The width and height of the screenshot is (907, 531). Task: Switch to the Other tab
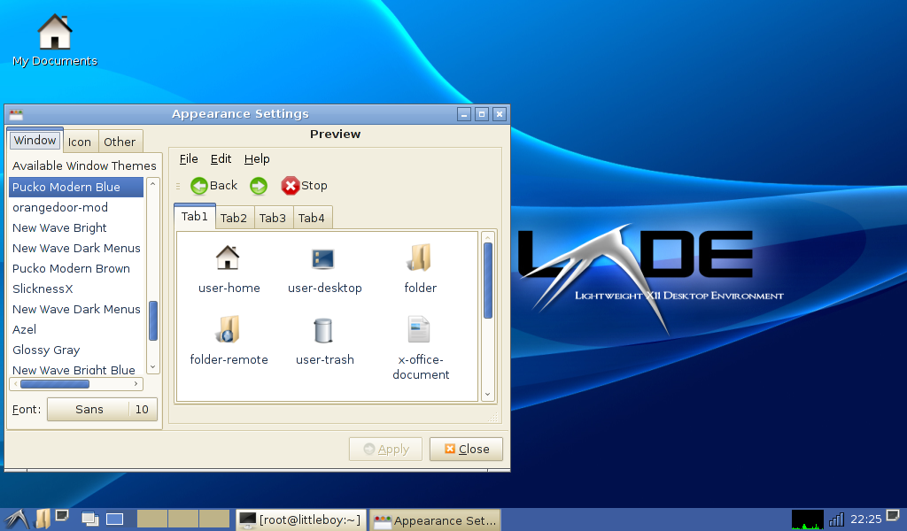(x=120, y=142)
